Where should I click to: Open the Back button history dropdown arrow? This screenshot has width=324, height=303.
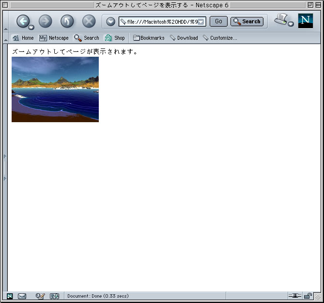point(31,27)
